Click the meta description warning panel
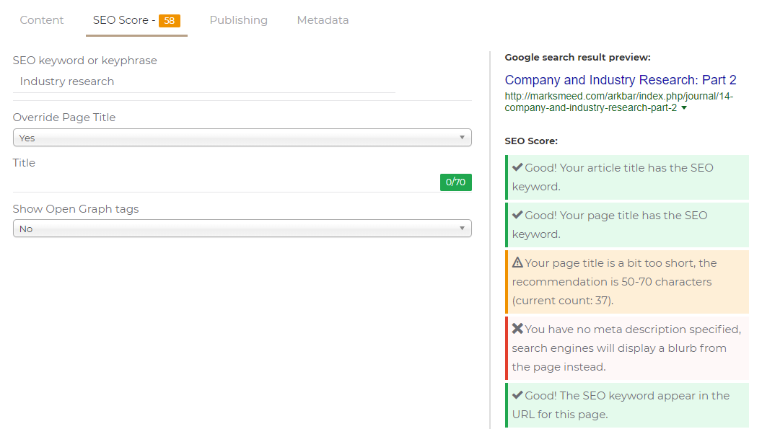The width and height of the screenshot is (762, 429). pyautogui.click(x=628, y=348)
